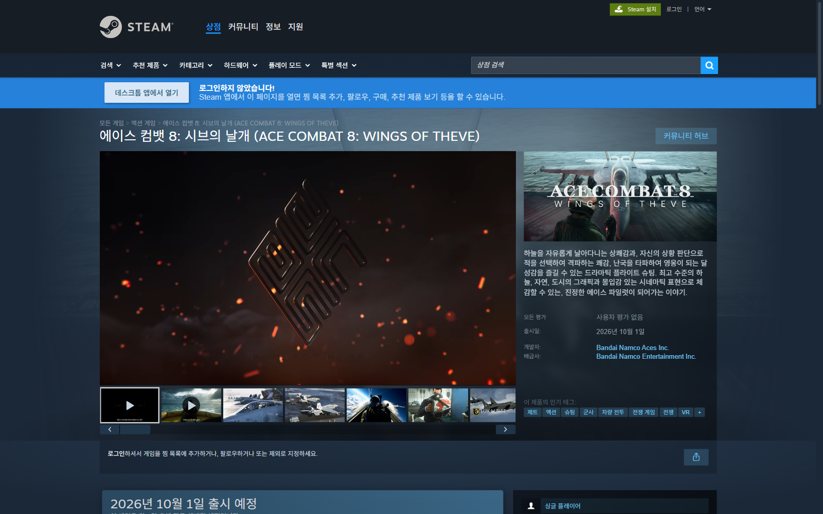Image resolution: width=823 pixels, height=514 pixels.
Task: Expand the 특별 섹션 dropdown
Action: (x=339, y=65)
